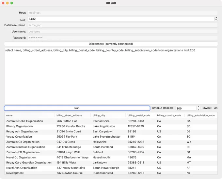The image size is (222, 179).
Task: Select the Zumrails Eft Organization cell
Action: 23,152
